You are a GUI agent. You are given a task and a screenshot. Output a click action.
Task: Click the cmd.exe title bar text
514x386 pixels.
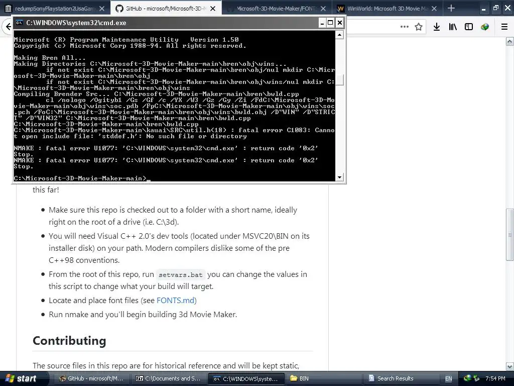click(x=76, y=23)
